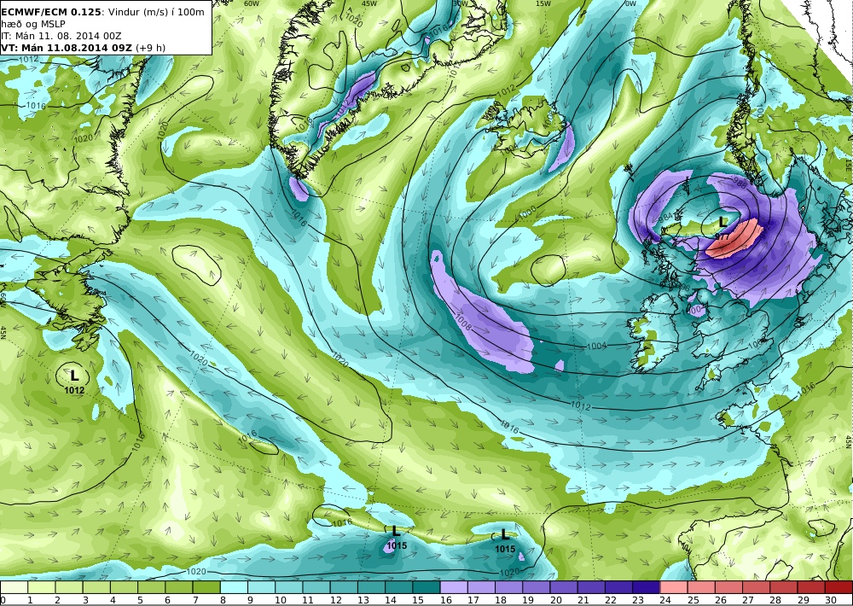Click the L low center near 977

722,222
